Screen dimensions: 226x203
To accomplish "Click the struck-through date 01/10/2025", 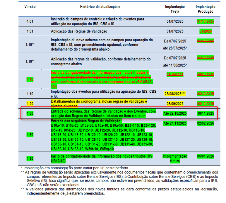I will (x=206, y=21).
